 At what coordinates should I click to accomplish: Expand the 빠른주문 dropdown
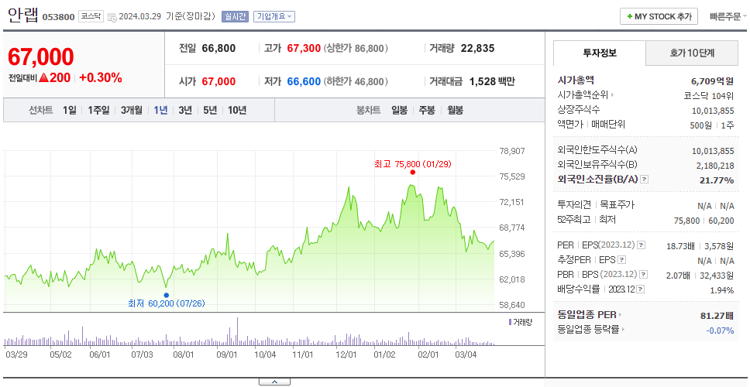point(728,17)
